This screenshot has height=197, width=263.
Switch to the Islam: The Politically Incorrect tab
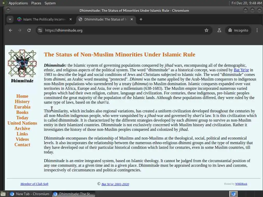click(44, 19)
